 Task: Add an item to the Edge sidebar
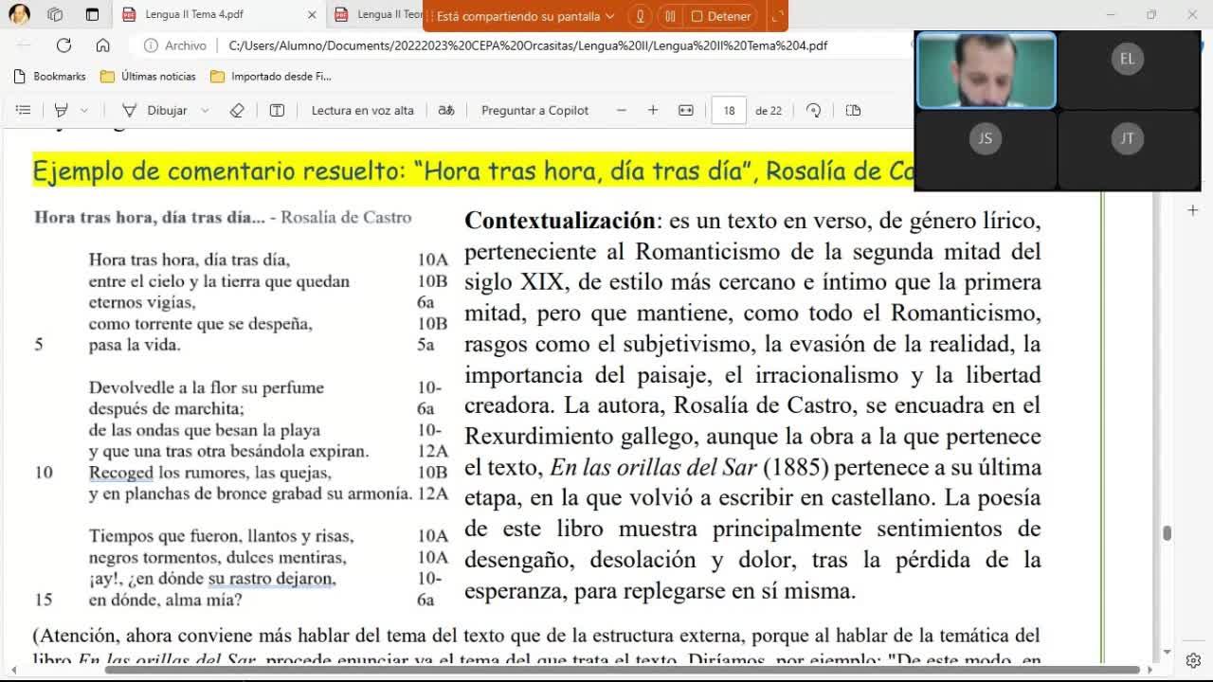1193,209
